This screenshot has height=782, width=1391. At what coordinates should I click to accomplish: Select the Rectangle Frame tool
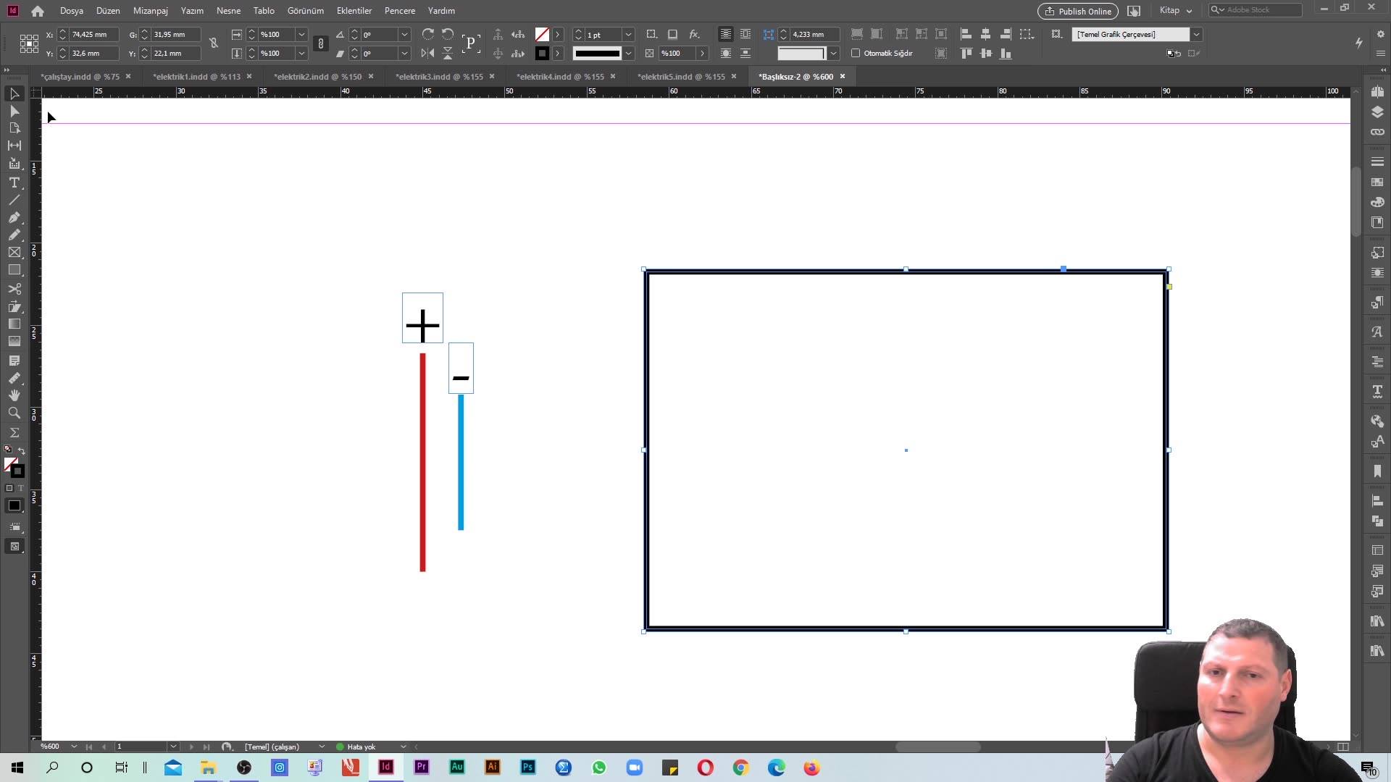[14, 252]
